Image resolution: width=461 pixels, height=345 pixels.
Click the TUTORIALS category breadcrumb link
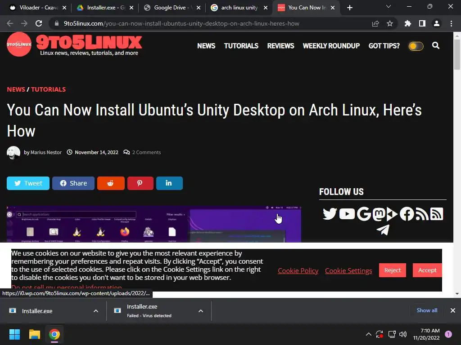(x=49, y=89)
